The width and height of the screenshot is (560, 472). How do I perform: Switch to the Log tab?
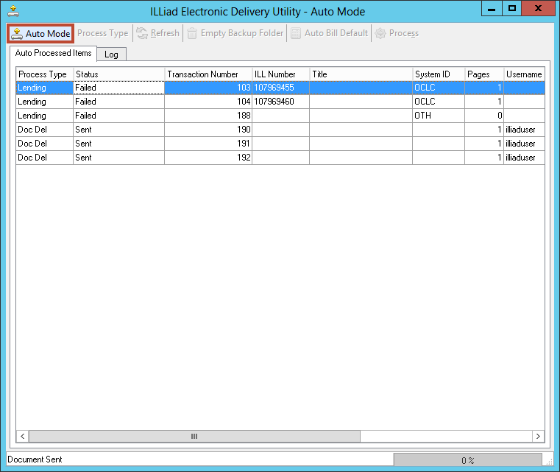pyautogui.click(x=111, y=54)
